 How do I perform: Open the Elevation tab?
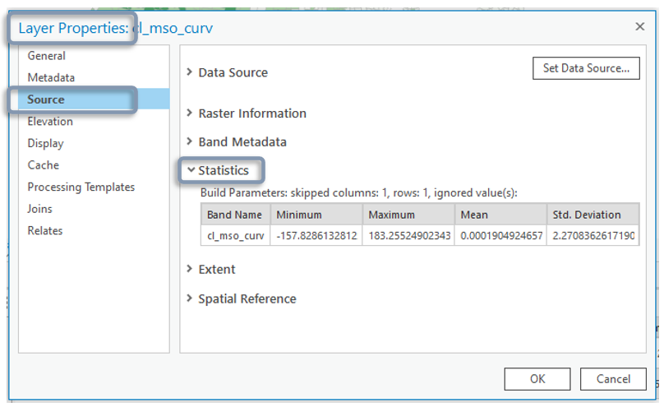pyautogui.click(x=50, y=122)
